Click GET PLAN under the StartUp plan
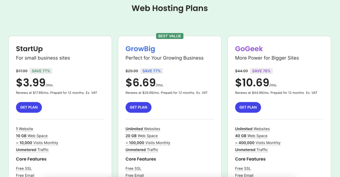This screenshot has height=177, width=340. (x=29, y=107)
